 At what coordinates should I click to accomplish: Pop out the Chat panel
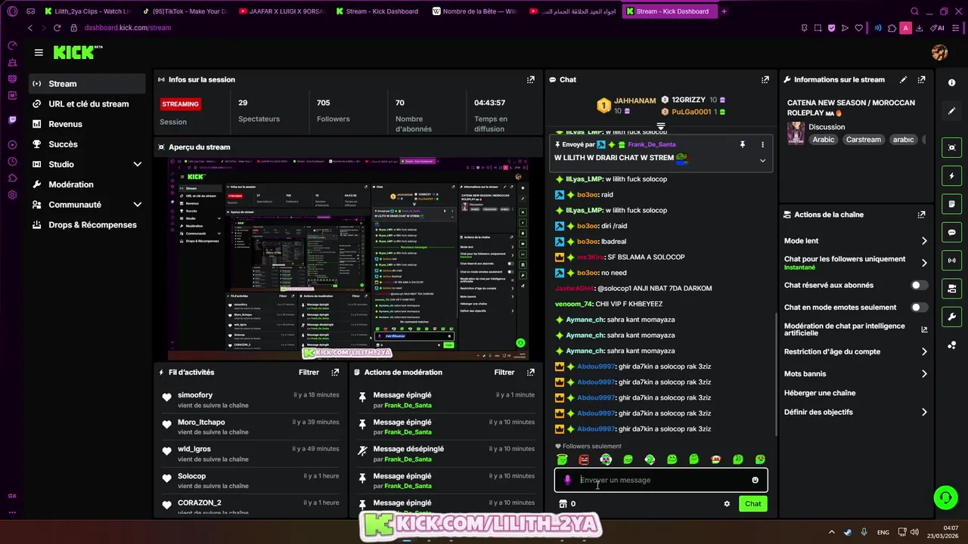(x=765, y=79)
